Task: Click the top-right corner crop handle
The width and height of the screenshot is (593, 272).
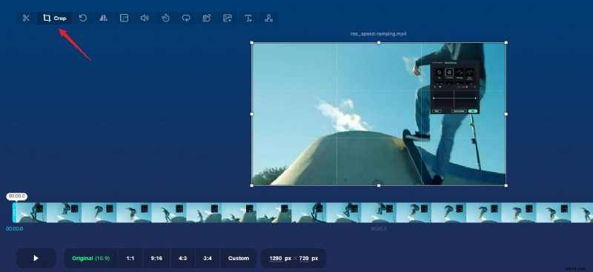Action: point(506,43)
